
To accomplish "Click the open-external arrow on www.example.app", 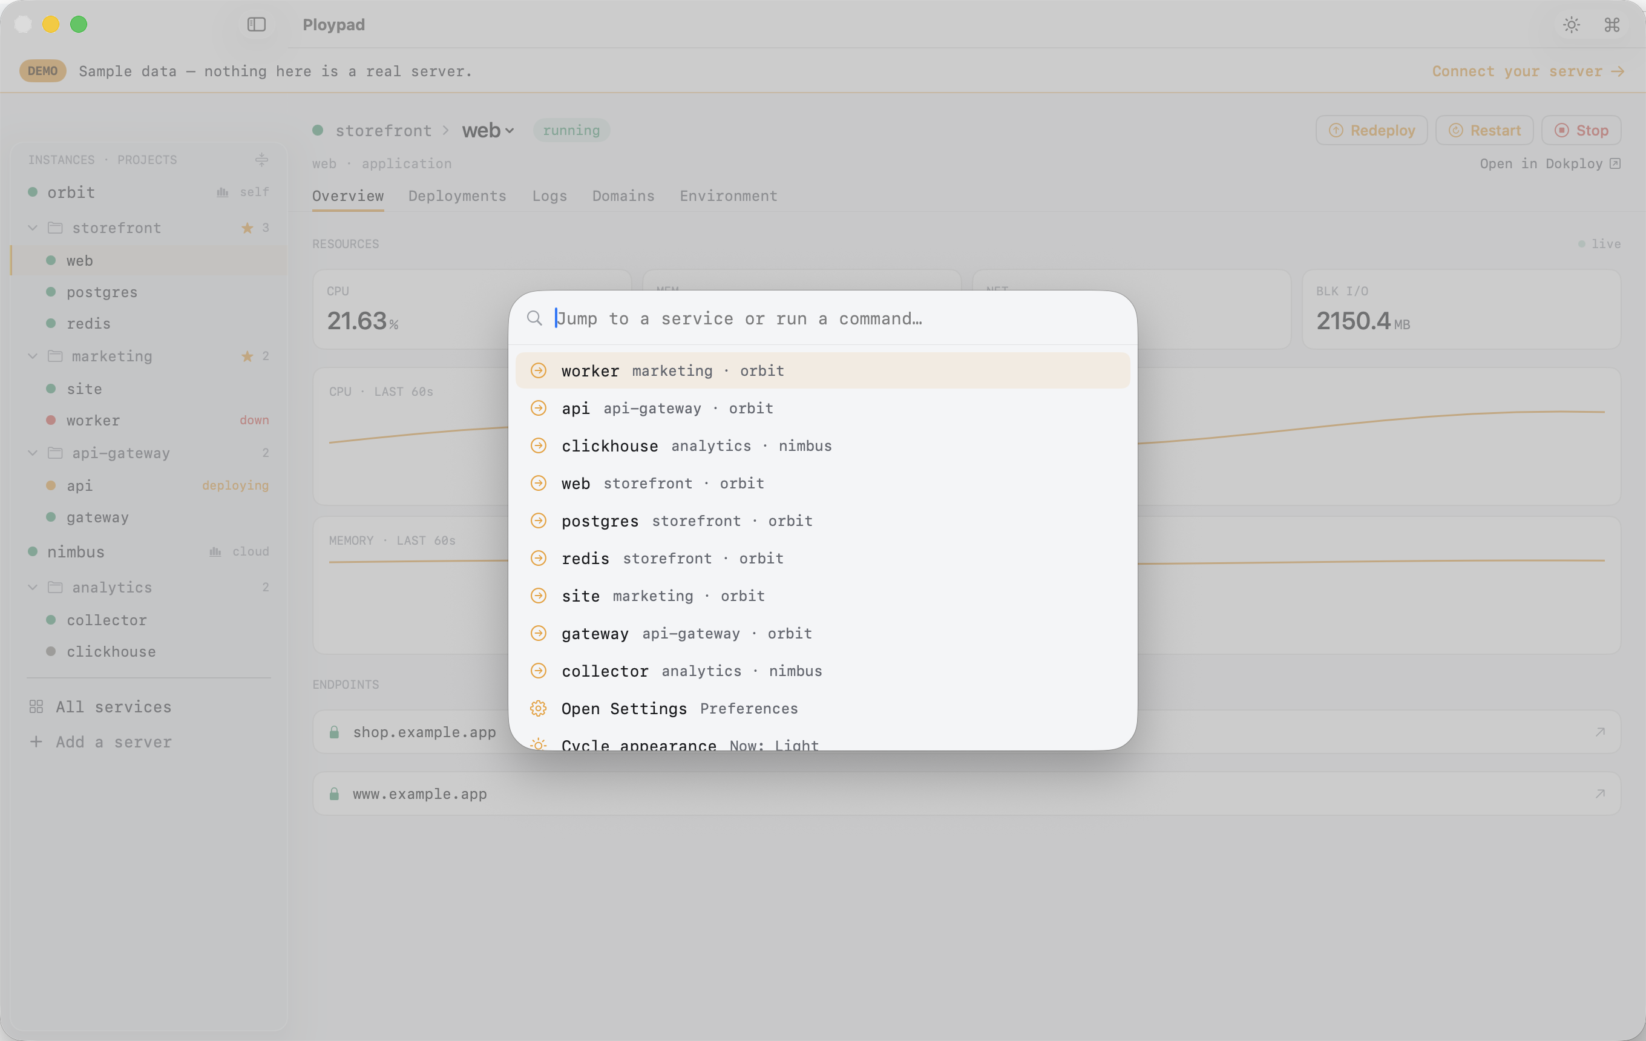I will pyautogui.click(x=1599, y=793).
